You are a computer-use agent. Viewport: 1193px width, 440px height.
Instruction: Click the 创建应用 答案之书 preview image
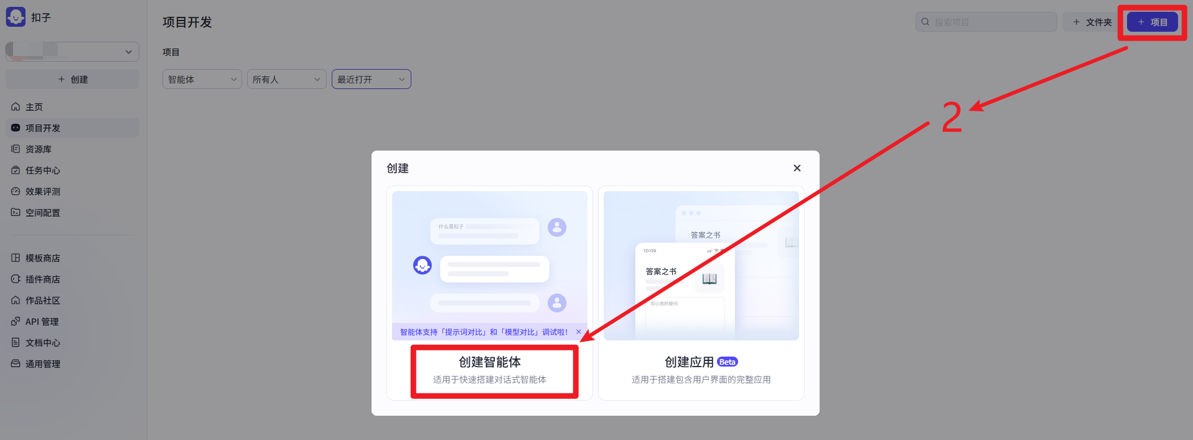tap(701, 266)
